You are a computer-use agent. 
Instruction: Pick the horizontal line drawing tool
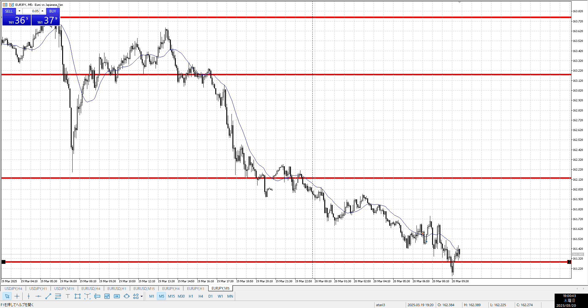click(38, 296)
